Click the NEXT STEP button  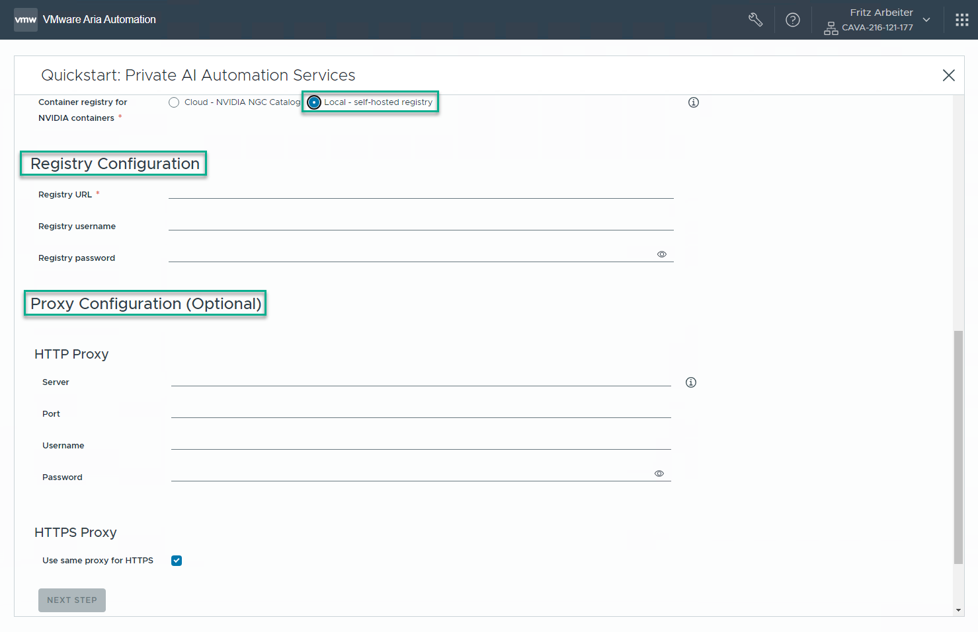click(72, 600)
